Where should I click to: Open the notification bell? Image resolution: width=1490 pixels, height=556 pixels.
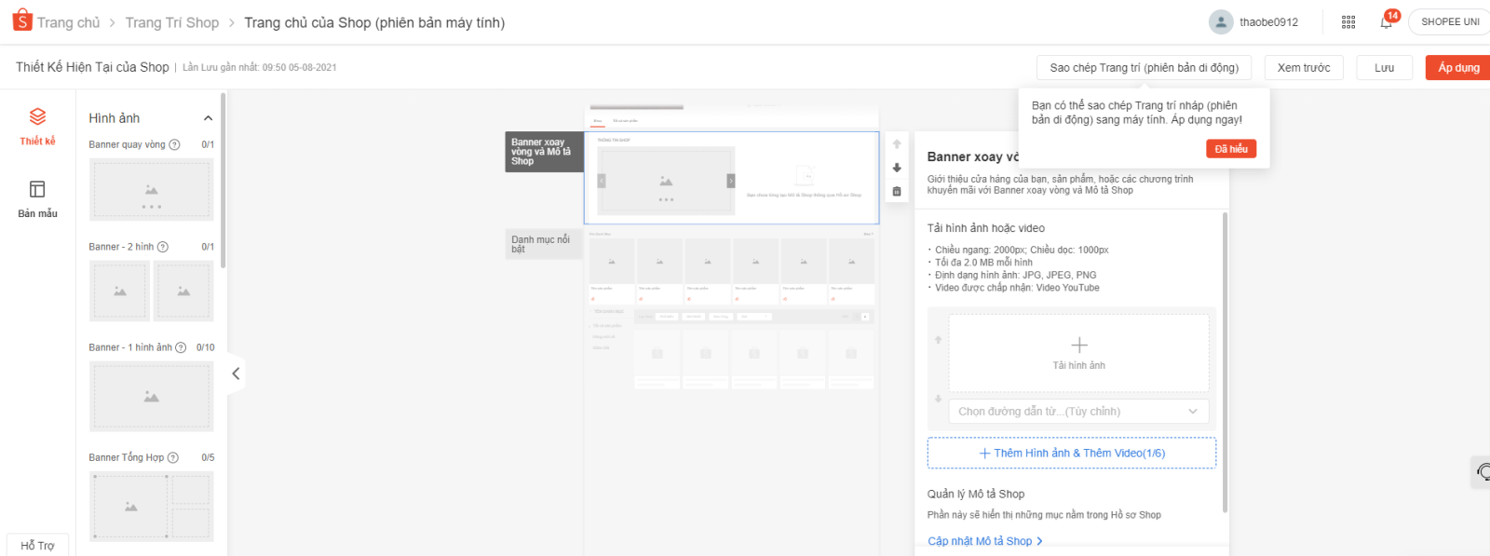point(1386,22)
